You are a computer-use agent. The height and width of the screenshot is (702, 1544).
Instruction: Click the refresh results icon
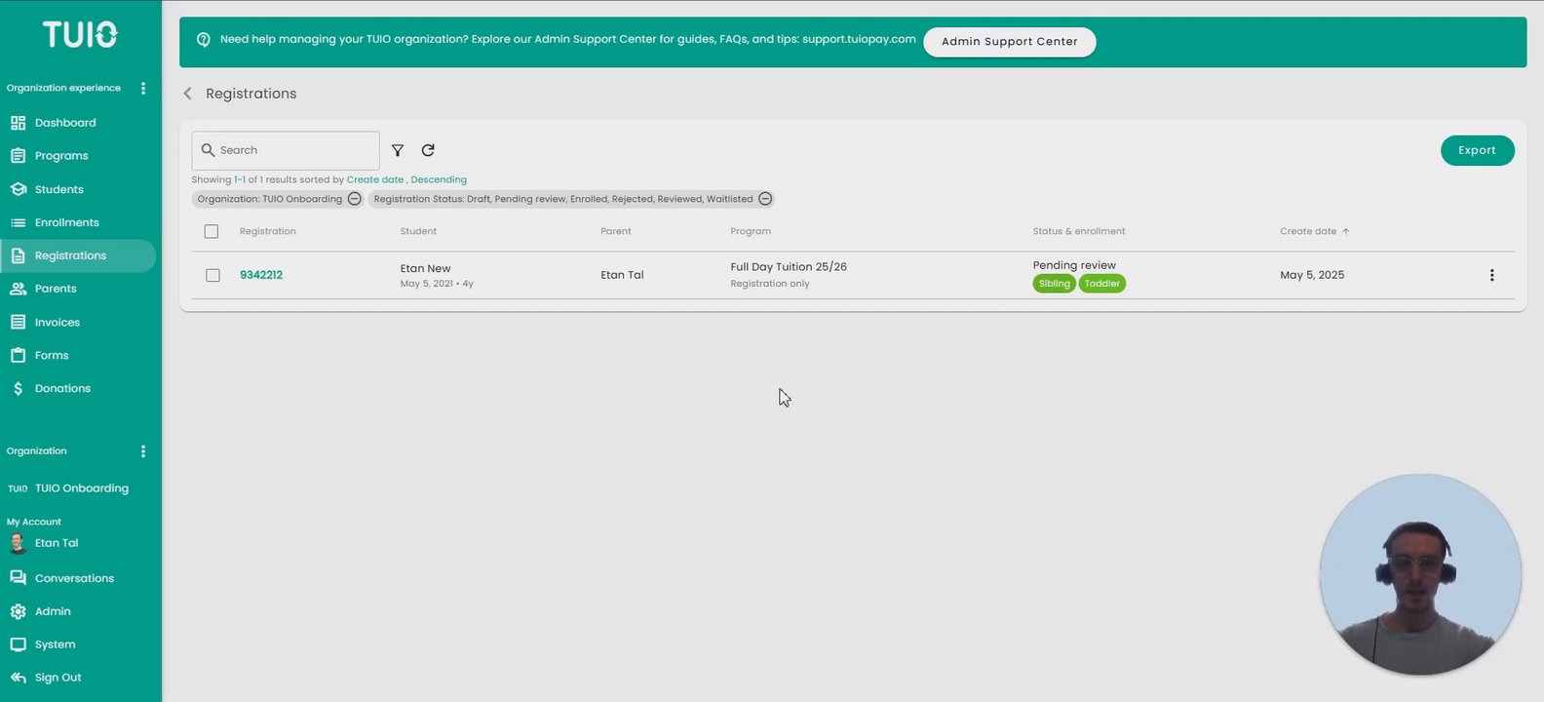tap(428, 150)
